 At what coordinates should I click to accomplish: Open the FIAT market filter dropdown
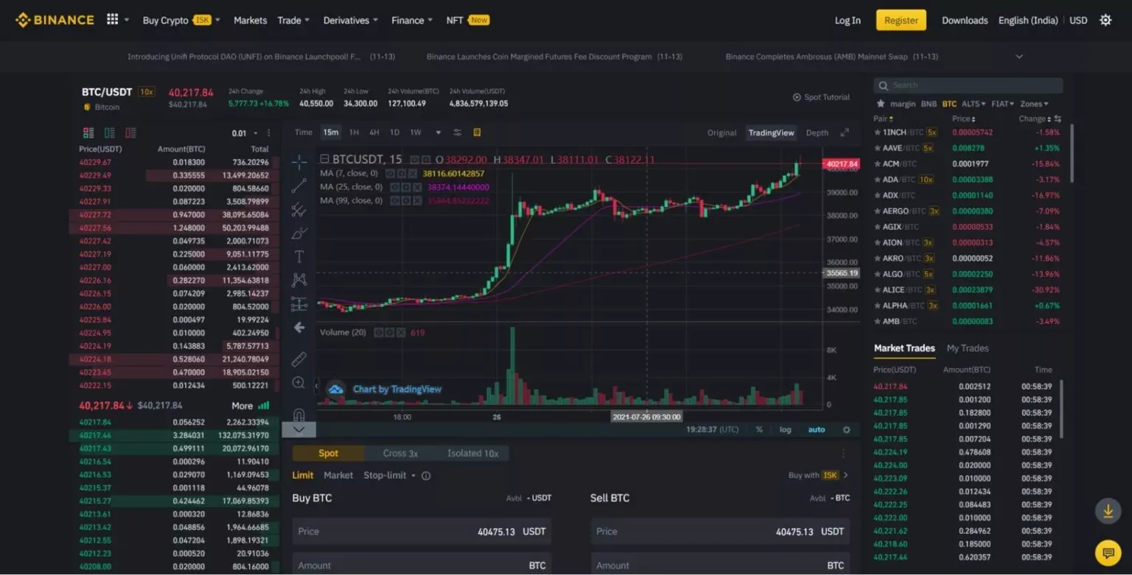point(1002,104)
